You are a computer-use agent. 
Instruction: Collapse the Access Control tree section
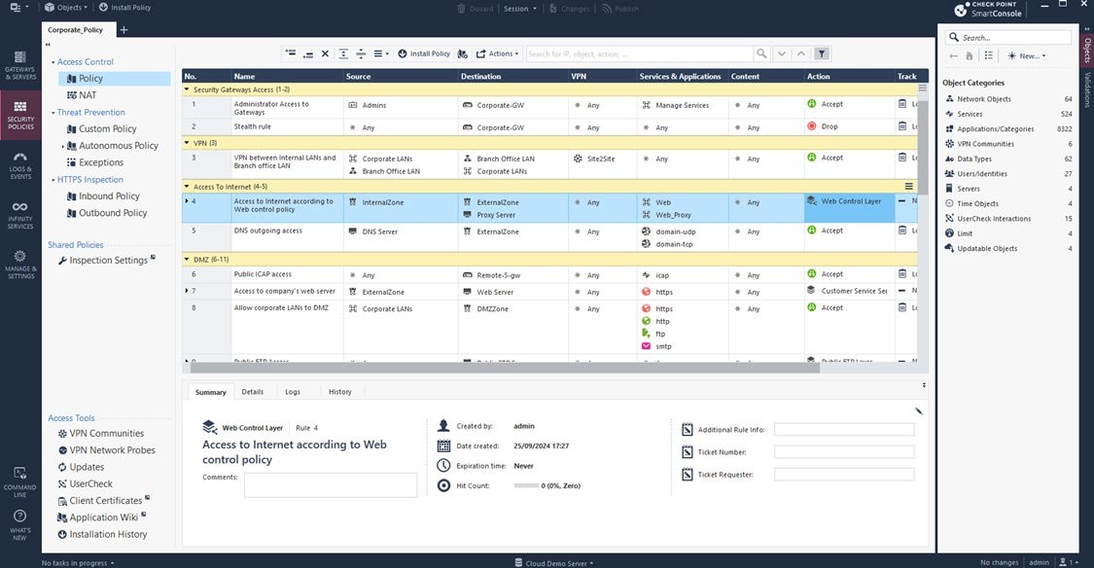pyautogui.click(x=53, y=62)
